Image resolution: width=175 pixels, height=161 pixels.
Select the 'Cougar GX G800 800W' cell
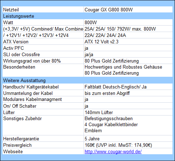[x=128, y=10]
